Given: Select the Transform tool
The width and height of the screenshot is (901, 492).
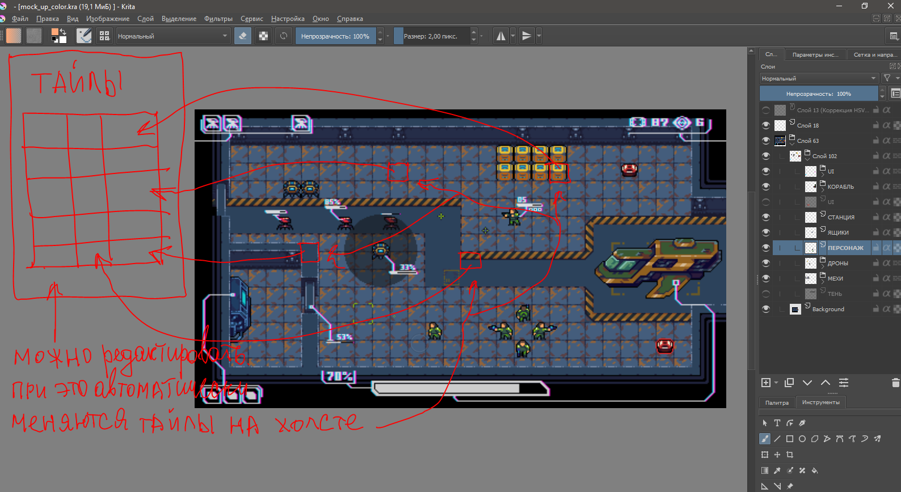Looking at the screenshot, I should 765,455.
